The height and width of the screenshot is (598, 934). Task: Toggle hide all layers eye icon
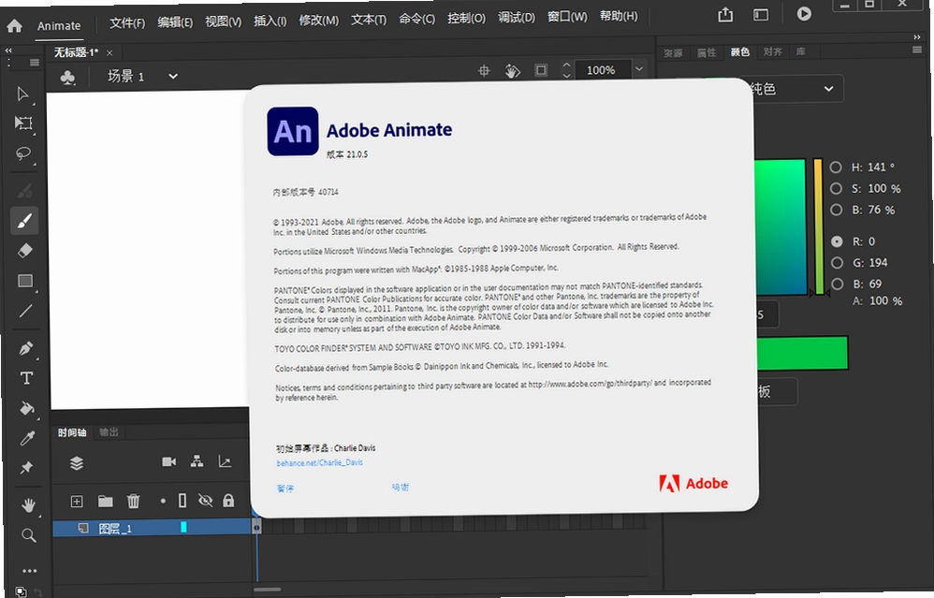(206, 501)
